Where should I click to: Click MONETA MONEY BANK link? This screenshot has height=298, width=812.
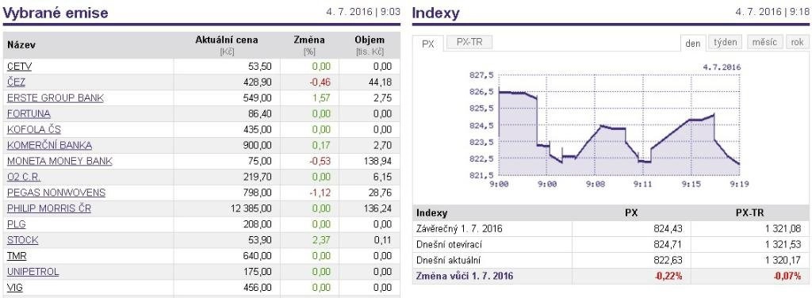59,161
